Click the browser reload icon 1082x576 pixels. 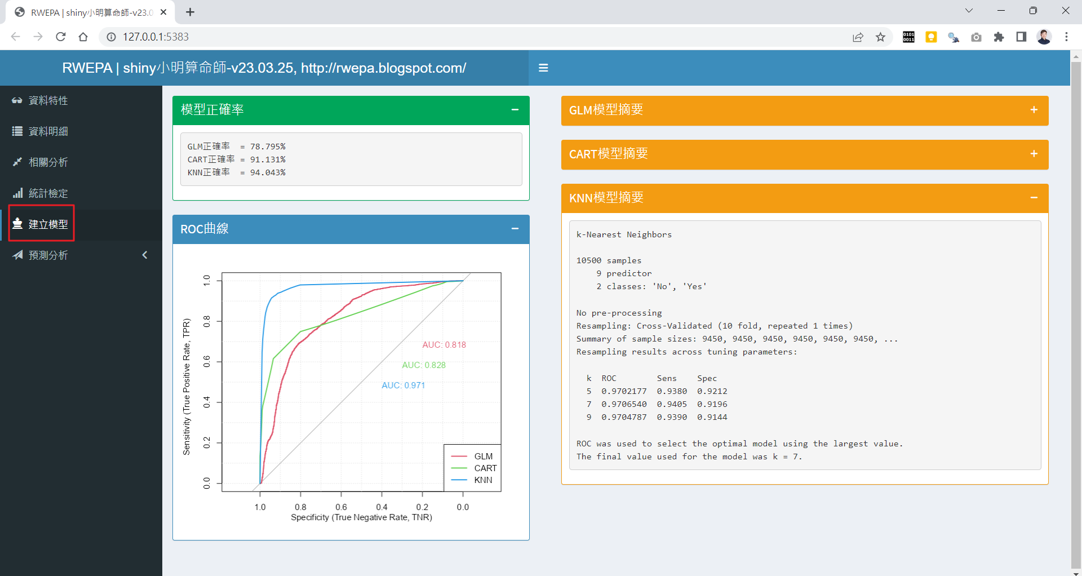[x=61, y=37]
